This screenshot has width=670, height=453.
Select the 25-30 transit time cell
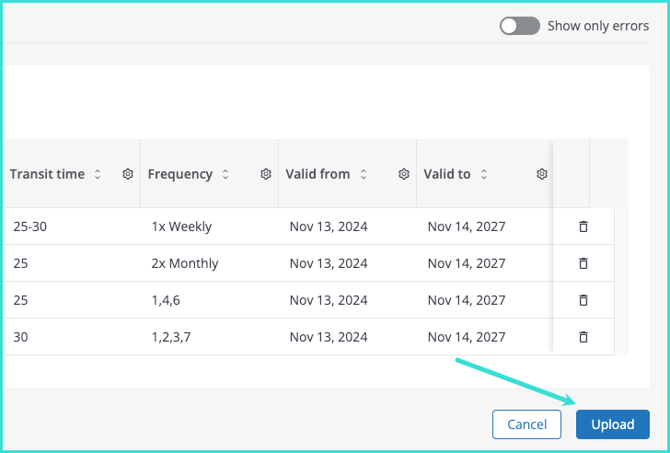click(30, 226)
